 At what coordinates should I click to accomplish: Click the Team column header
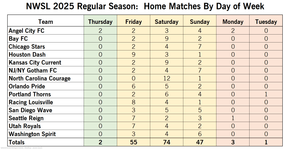[x=46, y=22]
